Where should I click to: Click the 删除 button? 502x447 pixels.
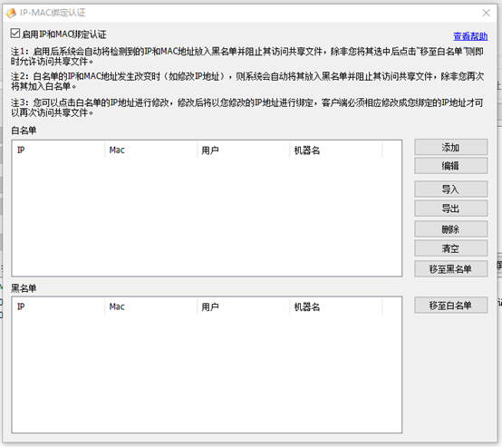tap(450, 229)
